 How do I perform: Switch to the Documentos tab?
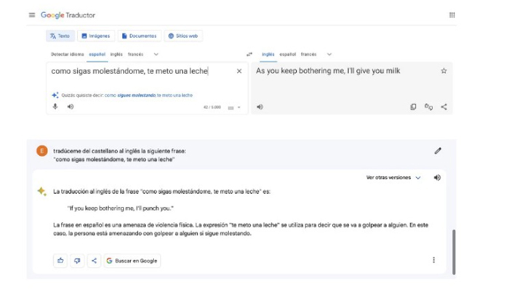click(139, 36)
